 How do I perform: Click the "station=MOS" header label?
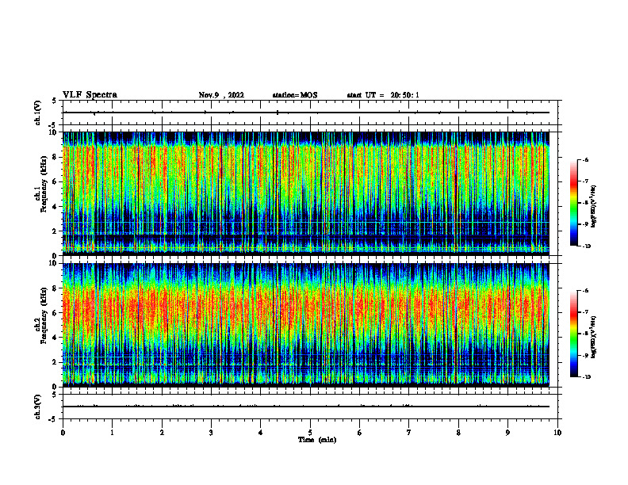coord(295,95)
